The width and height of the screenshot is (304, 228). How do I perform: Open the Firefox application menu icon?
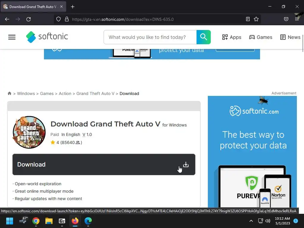click(x=297, y=19)
